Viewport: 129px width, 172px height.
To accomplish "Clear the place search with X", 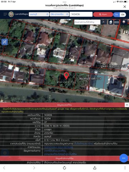I will click(104, 22).
